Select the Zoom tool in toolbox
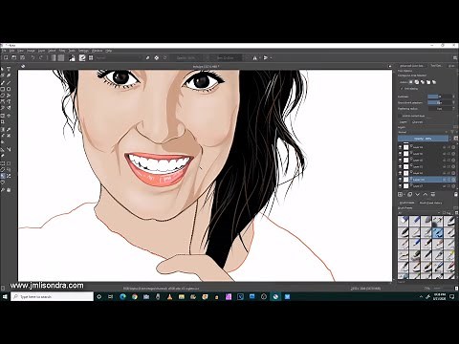 pos(3,190)
